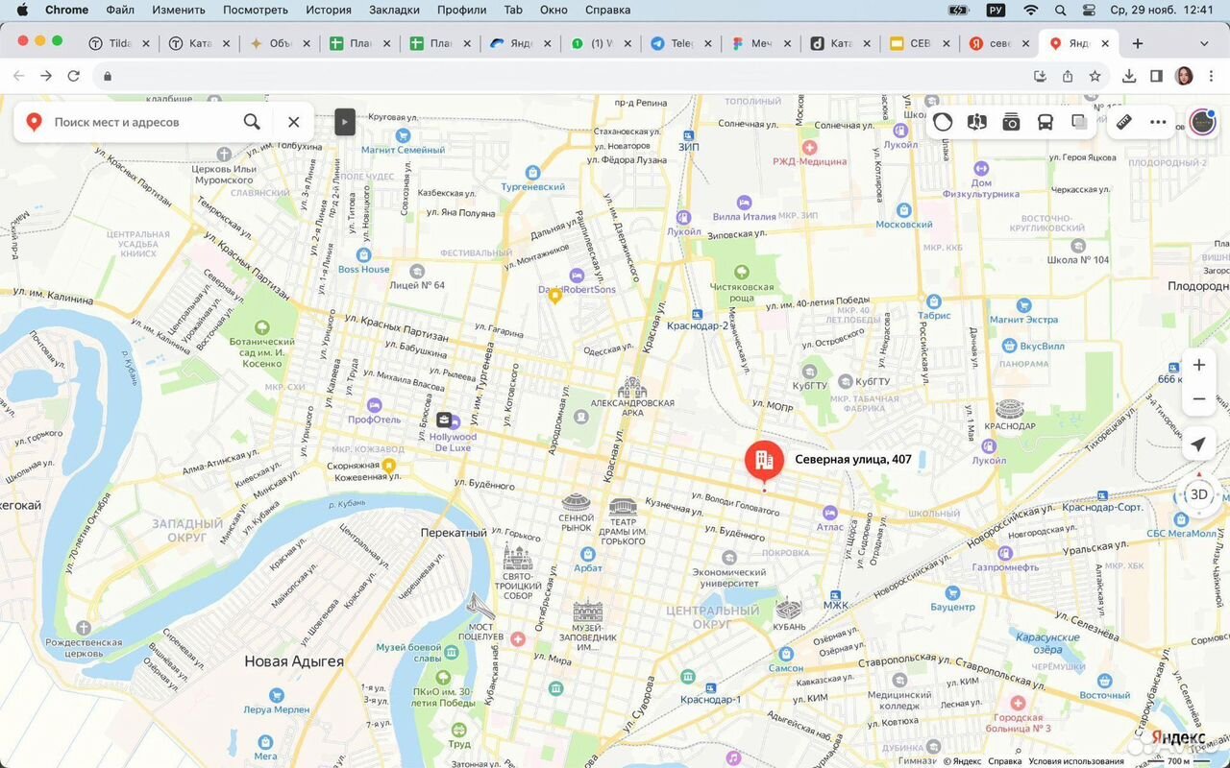
Task: Open Chrome downloads
Action: [1129, 76]
